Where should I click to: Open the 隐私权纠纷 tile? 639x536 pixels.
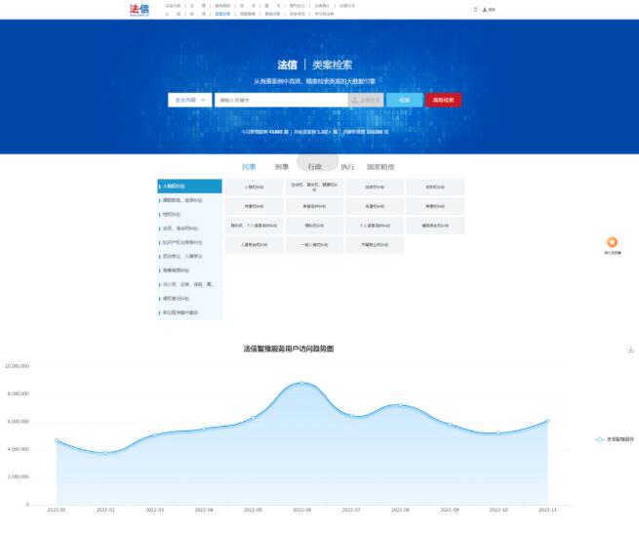click(x=314, y=226)
